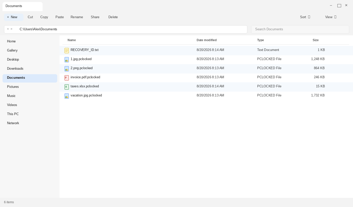Click the image icon next to 1.jpg.pclocked
This screenshot has width=353, height=207.
pyautogui.click(x=67, y=60)
